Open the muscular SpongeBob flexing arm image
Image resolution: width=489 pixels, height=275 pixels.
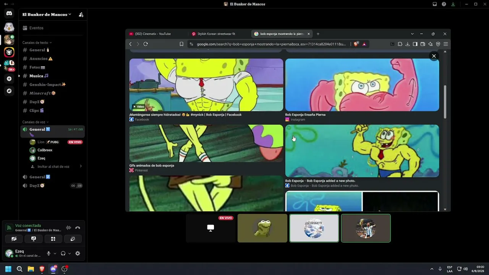[x=362, y=85]
